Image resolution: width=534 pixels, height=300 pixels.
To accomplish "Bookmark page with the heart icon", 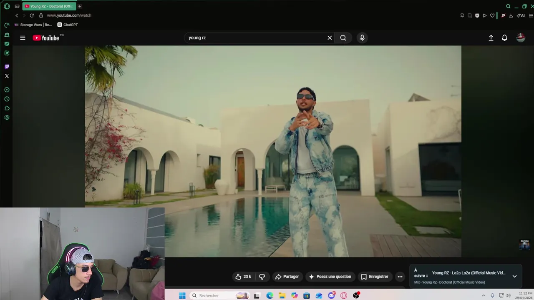I will (492, 15).
